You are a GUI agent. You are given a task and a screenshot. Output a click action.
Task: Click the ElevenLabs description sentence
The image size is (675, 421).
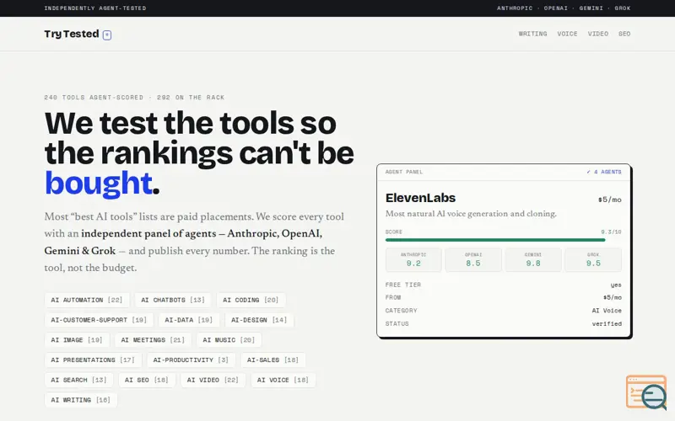471,214
